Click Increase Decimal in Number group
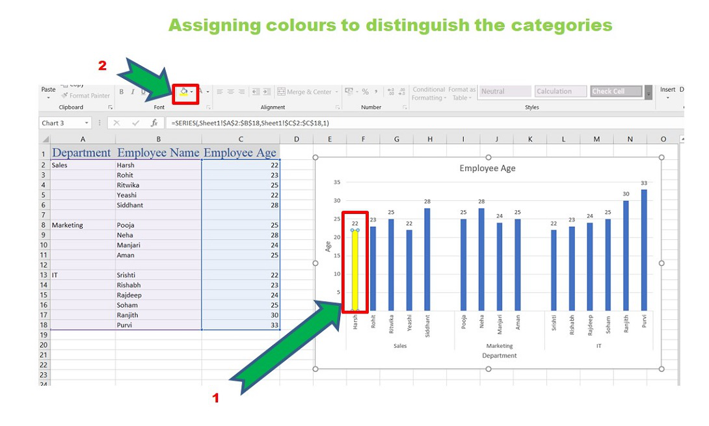 [x=391, y=92]
